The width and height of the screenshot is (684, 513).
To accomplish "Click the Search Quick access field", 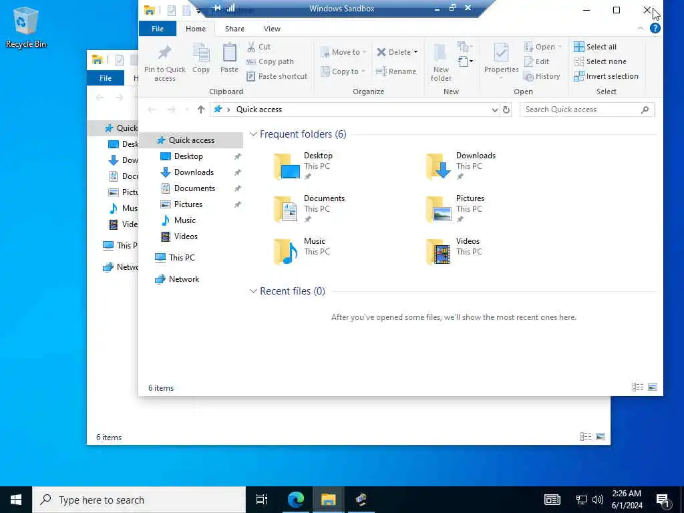I will tap(586, 110).
